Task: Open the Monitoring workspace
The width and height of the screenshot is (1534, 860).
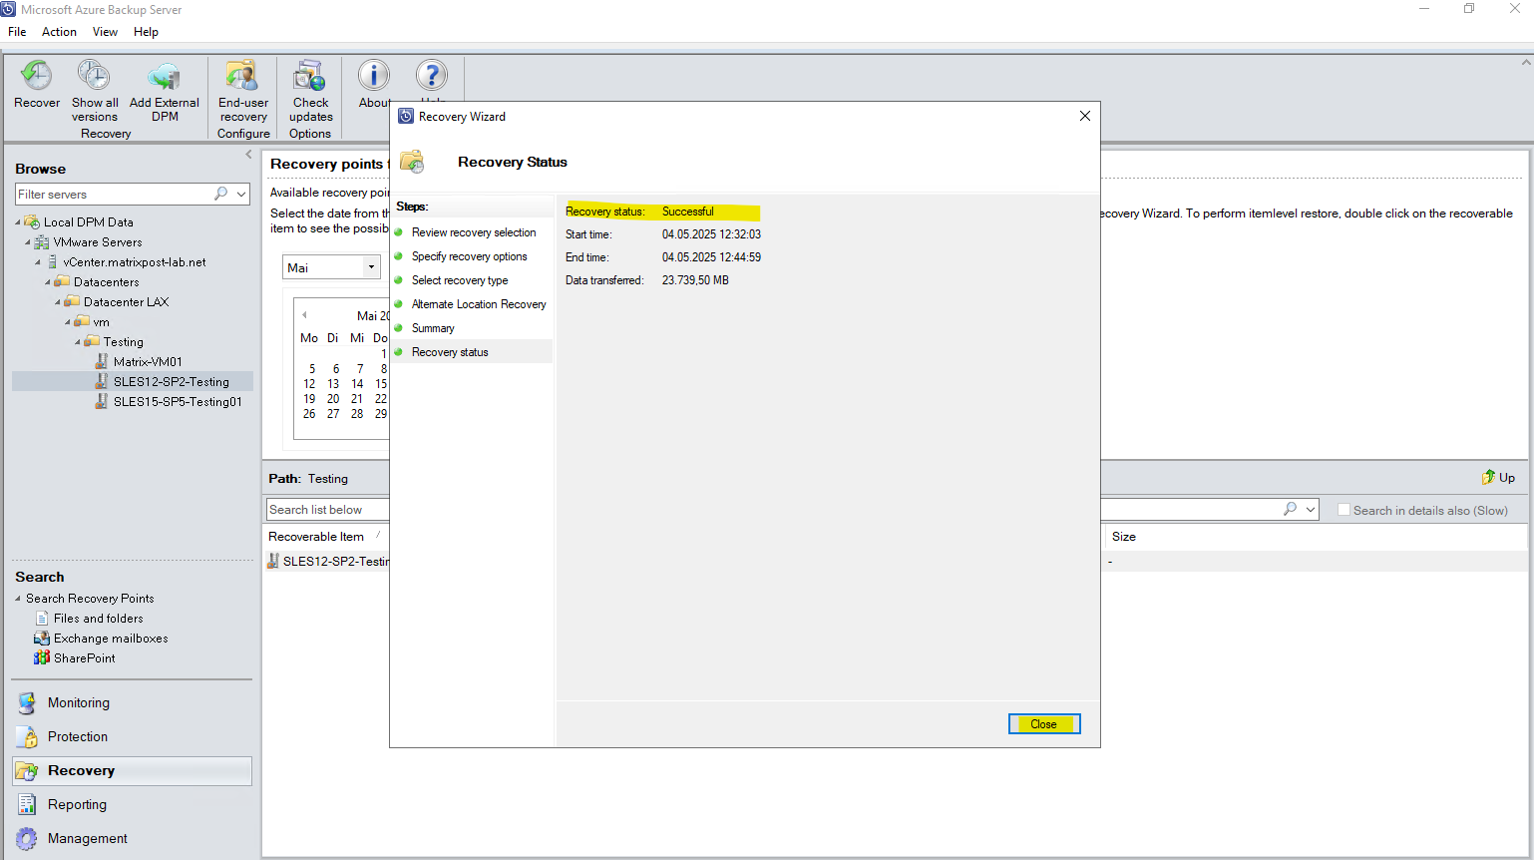Action: (132, 702)
